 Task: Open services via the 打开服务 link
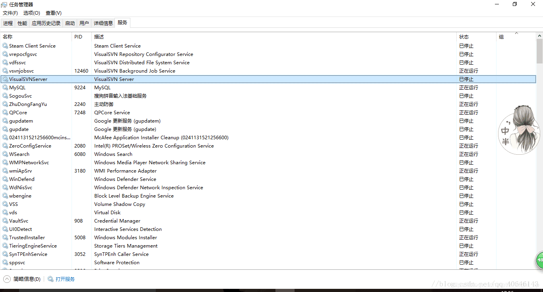65,279
